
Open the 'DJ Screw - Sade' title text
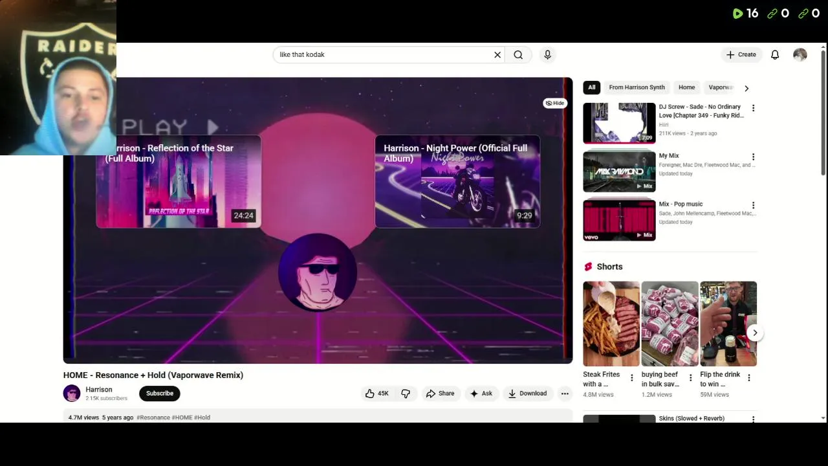point(701,111)
